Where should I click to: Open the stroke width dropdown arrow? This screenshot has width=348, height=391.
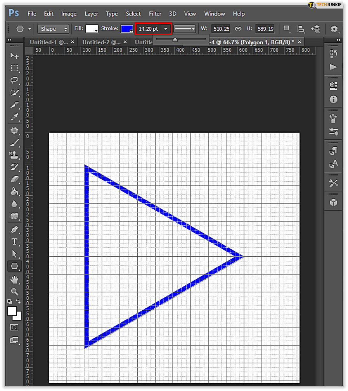[x=166, y=29]
